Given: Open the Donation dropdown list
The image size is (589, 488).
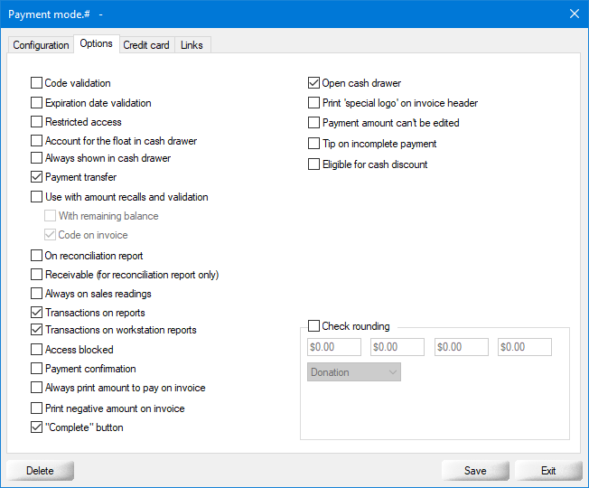Looking at the screenshot, I should click(x=353, y=372).
